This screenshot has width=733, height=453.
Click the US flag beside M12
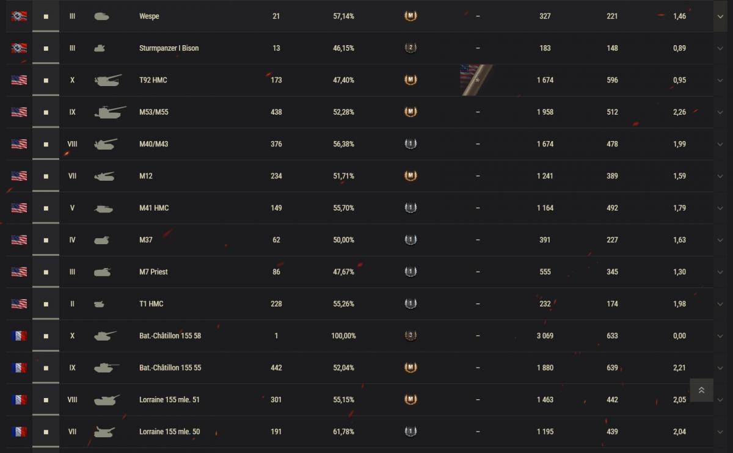click(19, 176)
